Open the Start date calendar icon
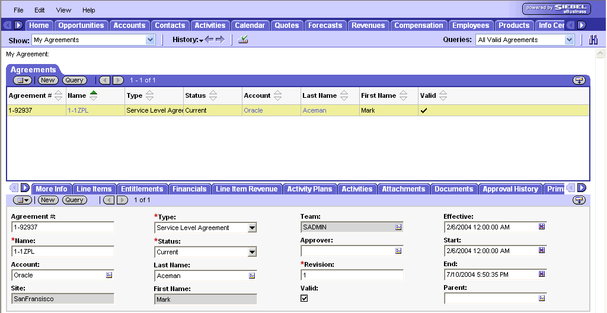607x313 pixels. coord(542,250)
